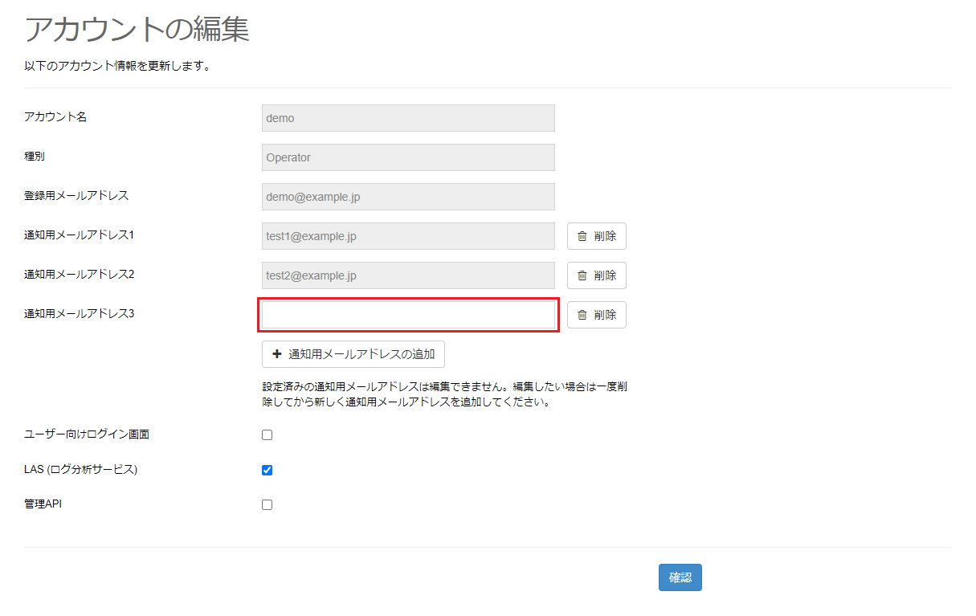Click the 登録用メールアドレス field showing demo@example.jp
The width and height of the screenshot is (976, 616).
tap(408, 197)
